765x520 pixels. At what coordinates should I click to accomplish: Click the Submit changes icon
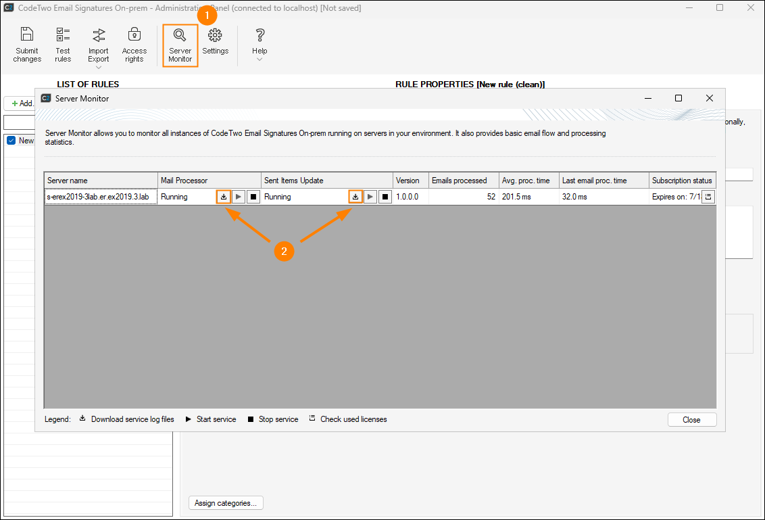[27, 44]
